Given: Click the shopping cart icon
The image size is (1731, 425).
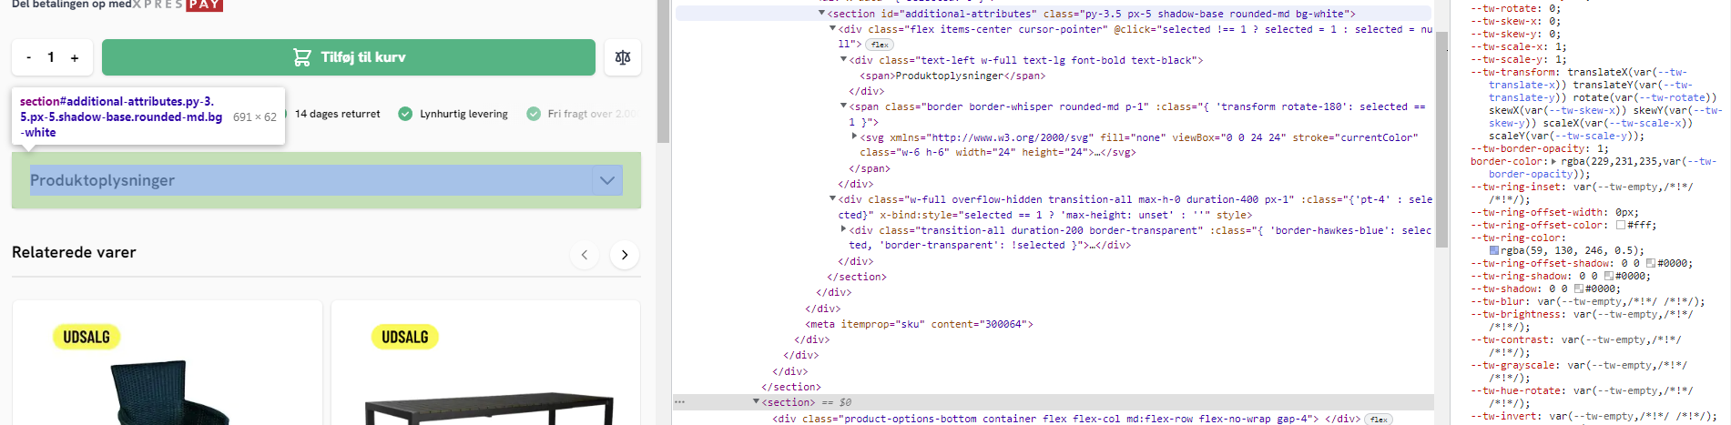Looking at the screenshot, I should click(x=301, y=57).
